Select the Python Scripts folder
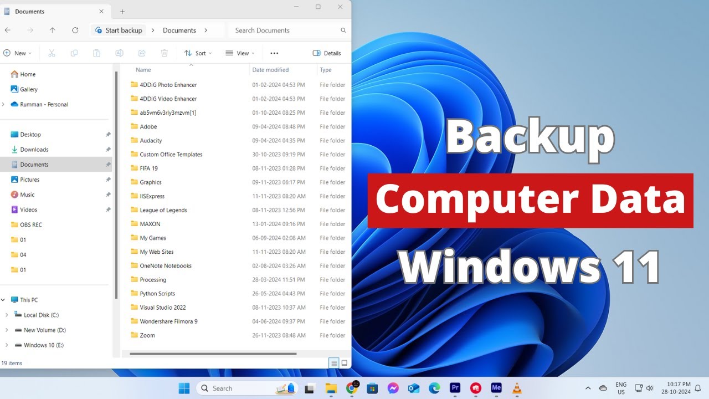The height and width of the screenshot is (399, 709). [x=157, y=294]
